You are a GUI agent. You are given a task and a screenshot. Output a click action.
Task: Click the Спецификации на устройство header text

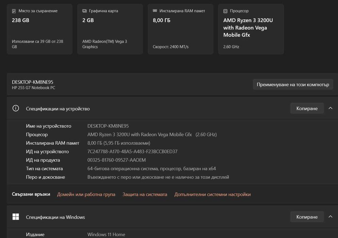58,109
